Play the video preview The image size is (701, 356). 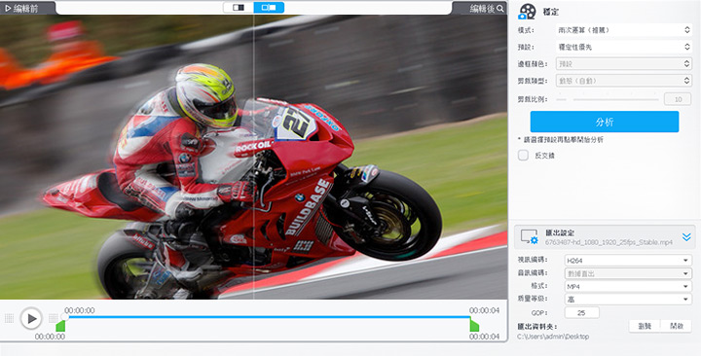point(31,318)
